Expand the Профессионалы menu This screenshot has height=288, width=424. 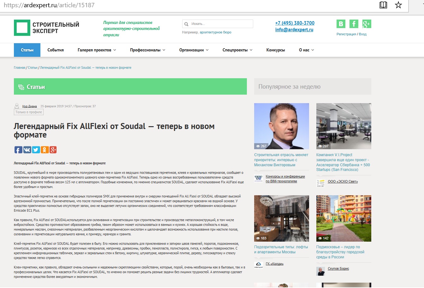coord(147,50)
